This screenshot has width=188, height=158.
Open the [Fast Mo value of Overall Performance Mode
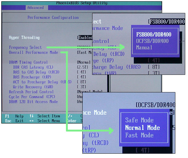tap(85, 52)
